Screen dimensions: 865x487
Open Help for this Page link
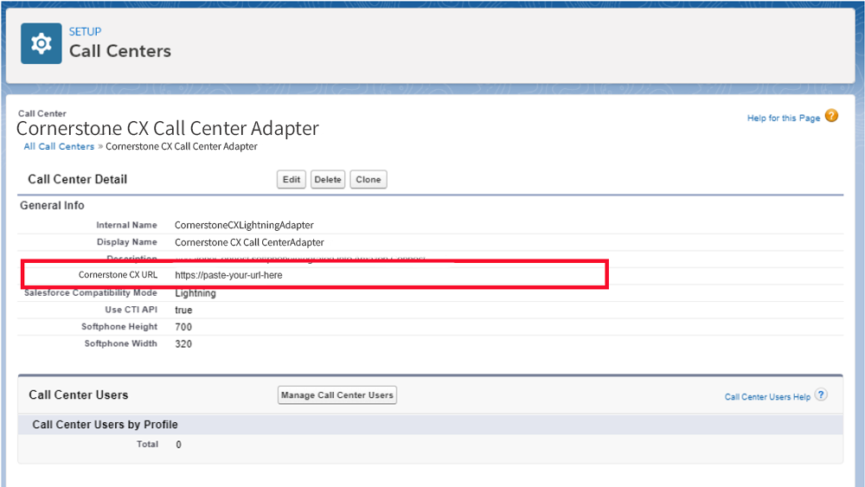[784, 118]
